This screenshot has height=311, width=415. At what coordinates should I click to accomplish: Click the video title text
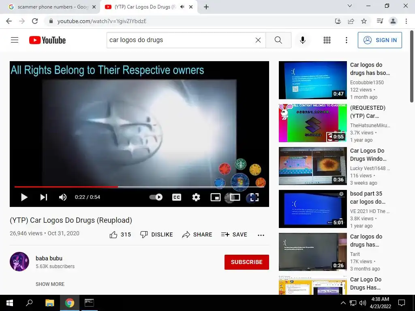pos(71,220)
